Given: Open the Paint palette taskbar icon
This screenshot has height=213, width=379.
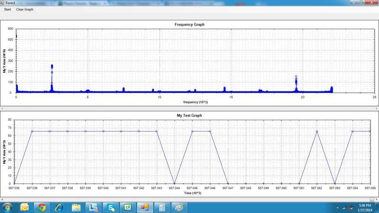Looking at the screenshot, I should [x=179, y=207].
